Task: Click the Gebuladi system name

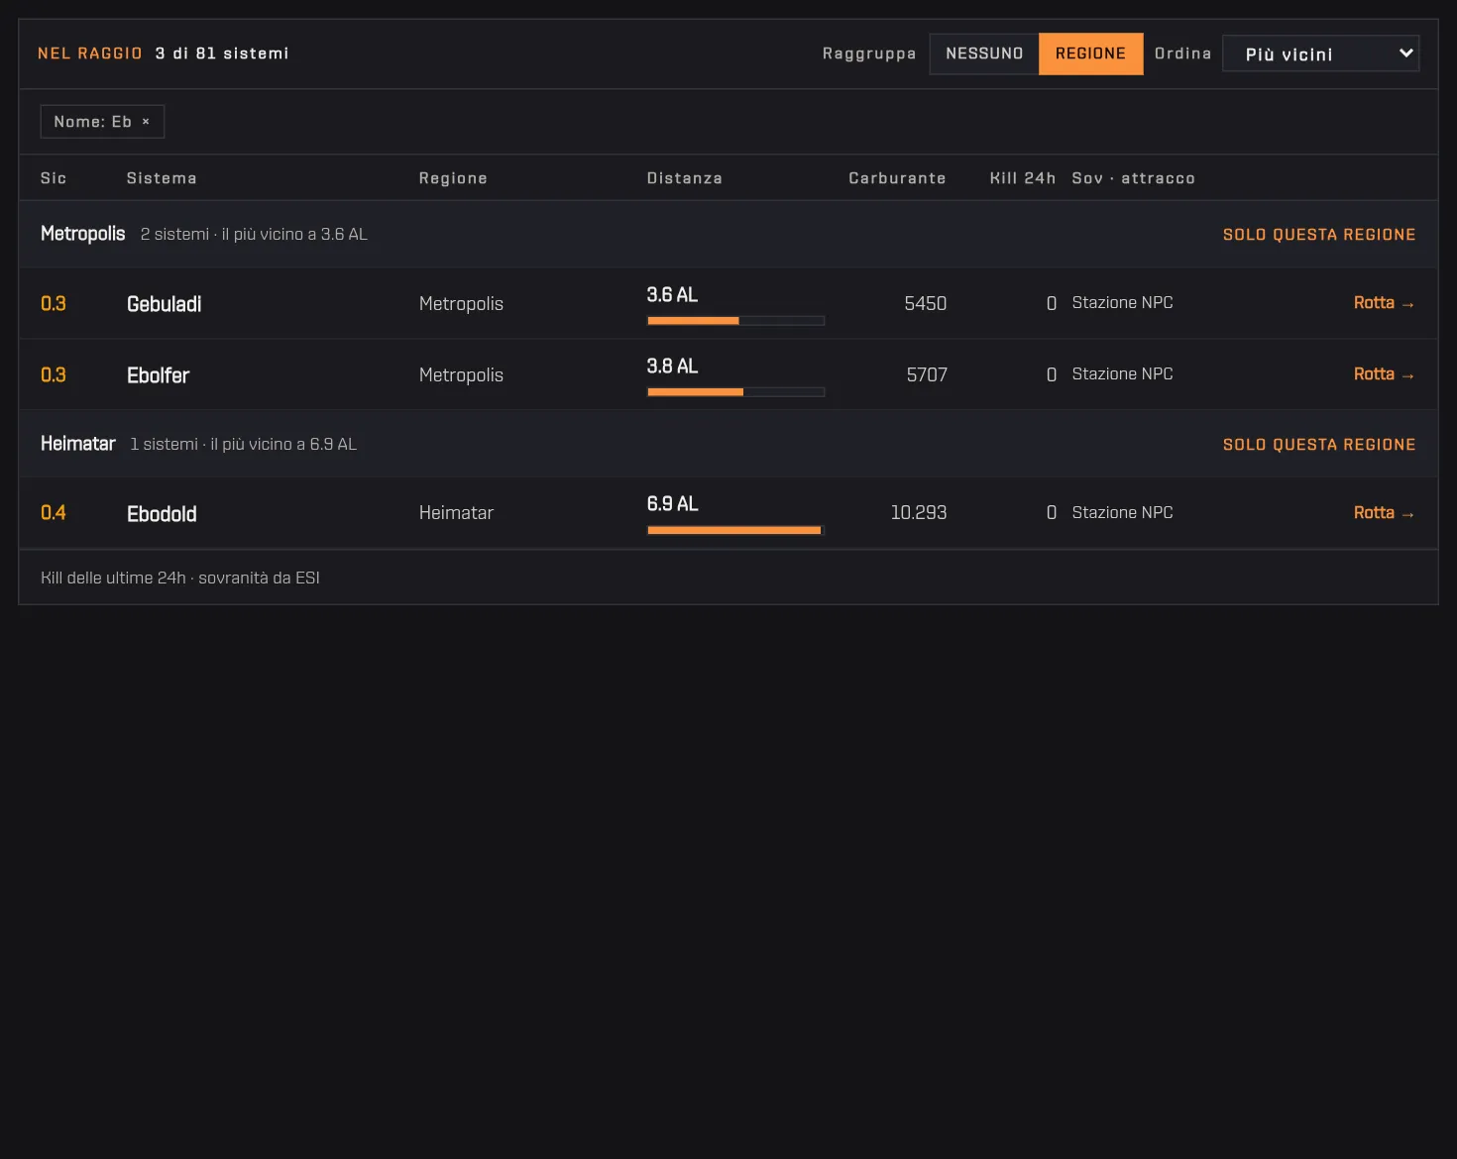Action: point(164,304)
